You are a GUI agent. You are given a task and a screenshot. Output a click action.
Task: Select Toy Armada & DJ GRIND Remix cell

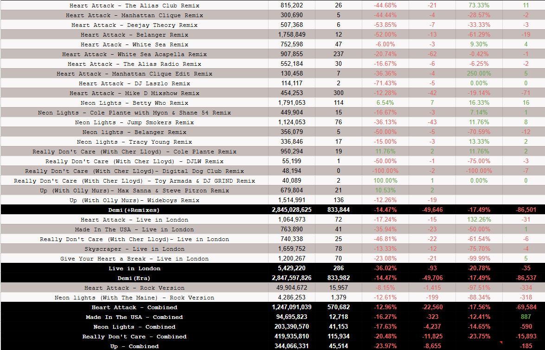point(134,180)
